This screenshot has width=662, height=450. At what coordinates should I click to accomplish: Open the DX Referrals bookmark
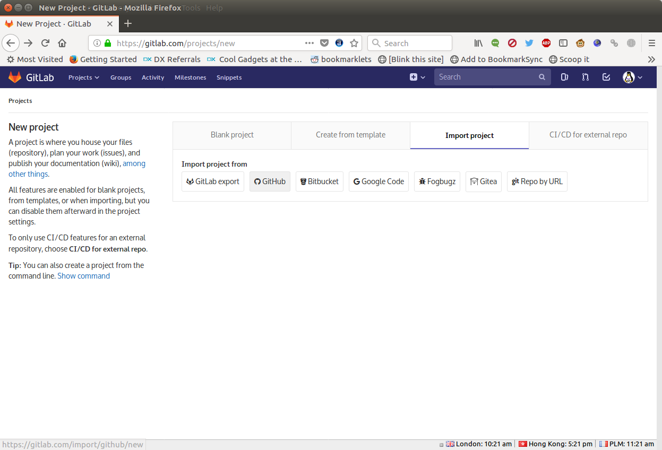[172, 59]
